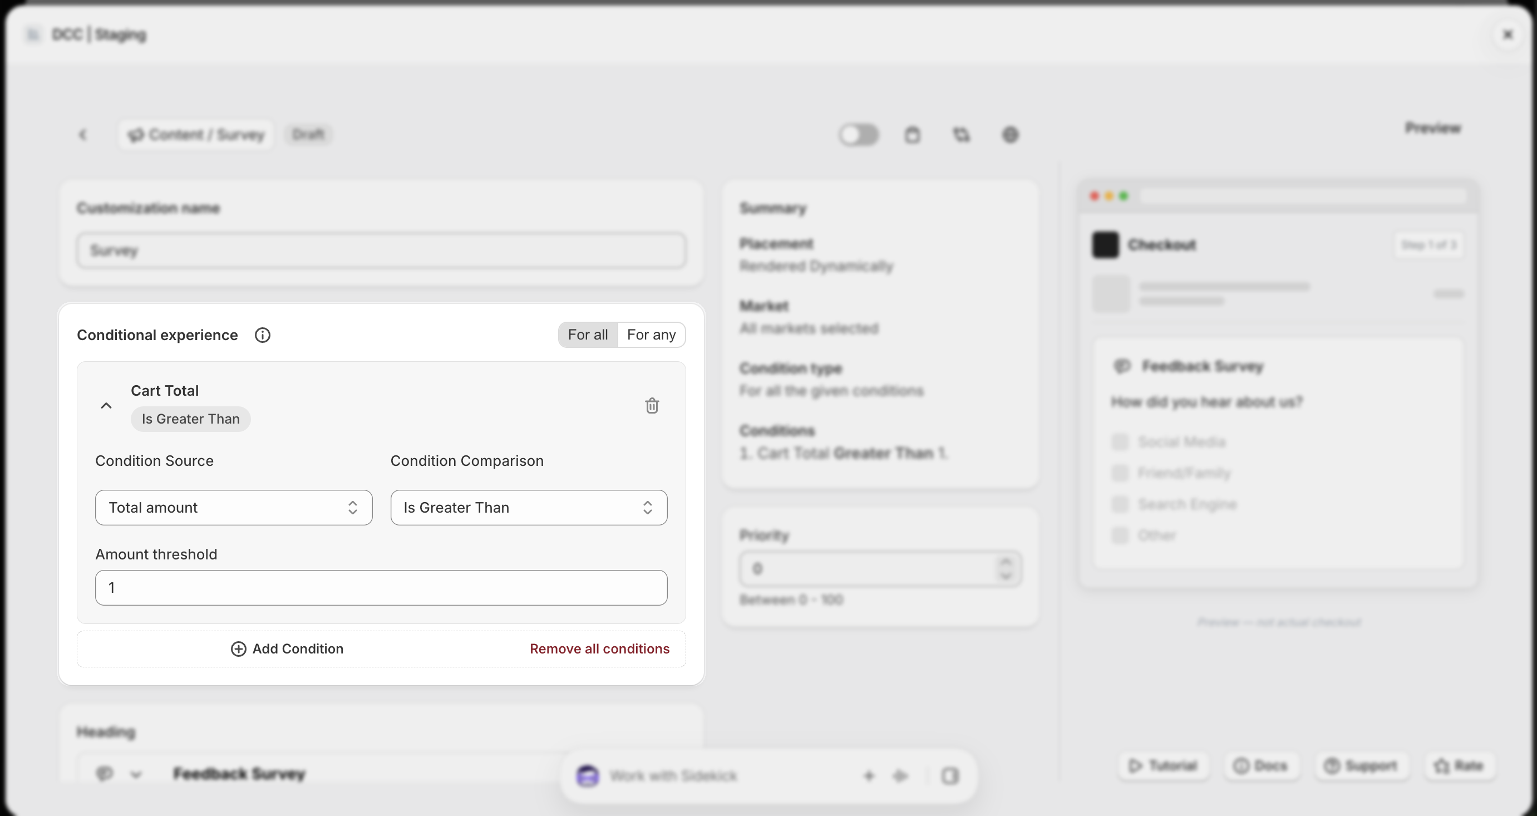Click the Feedback Survey heading text field
Screen dimensions: 1537x816
(239, 774)
